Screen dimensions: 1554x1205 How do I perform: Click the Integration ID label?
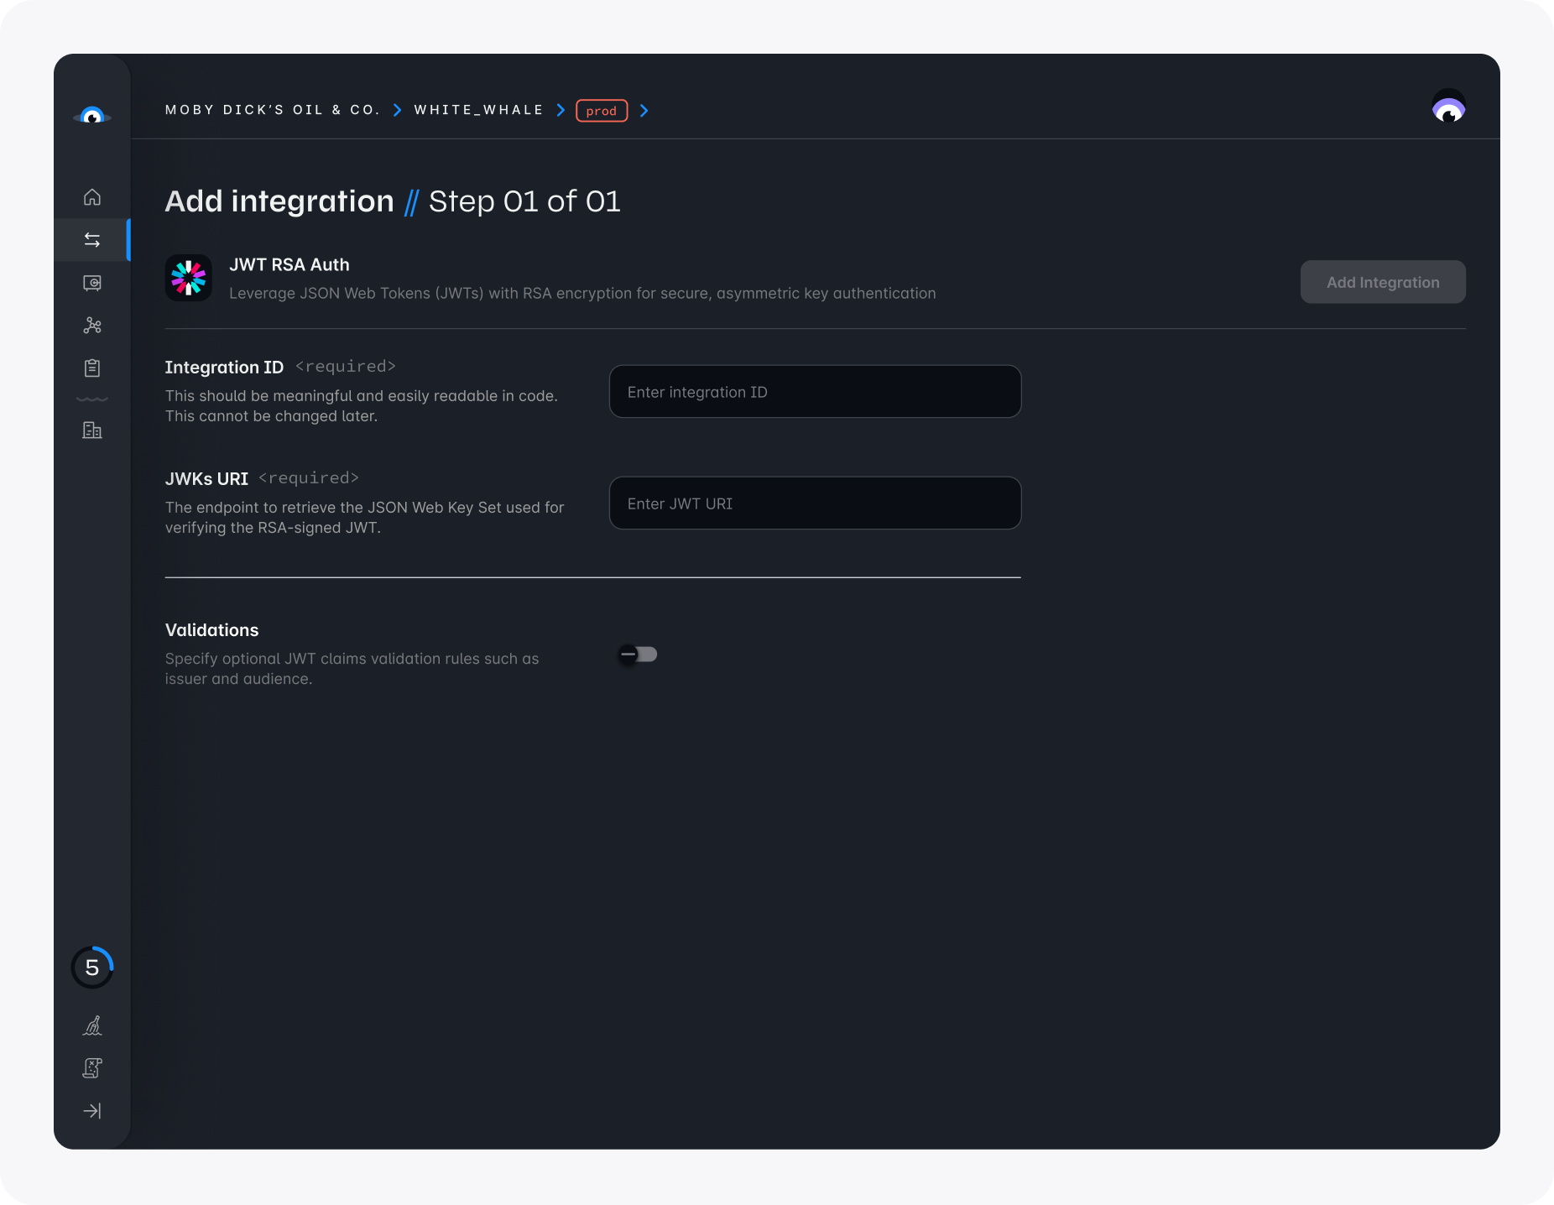click(224, 368)
